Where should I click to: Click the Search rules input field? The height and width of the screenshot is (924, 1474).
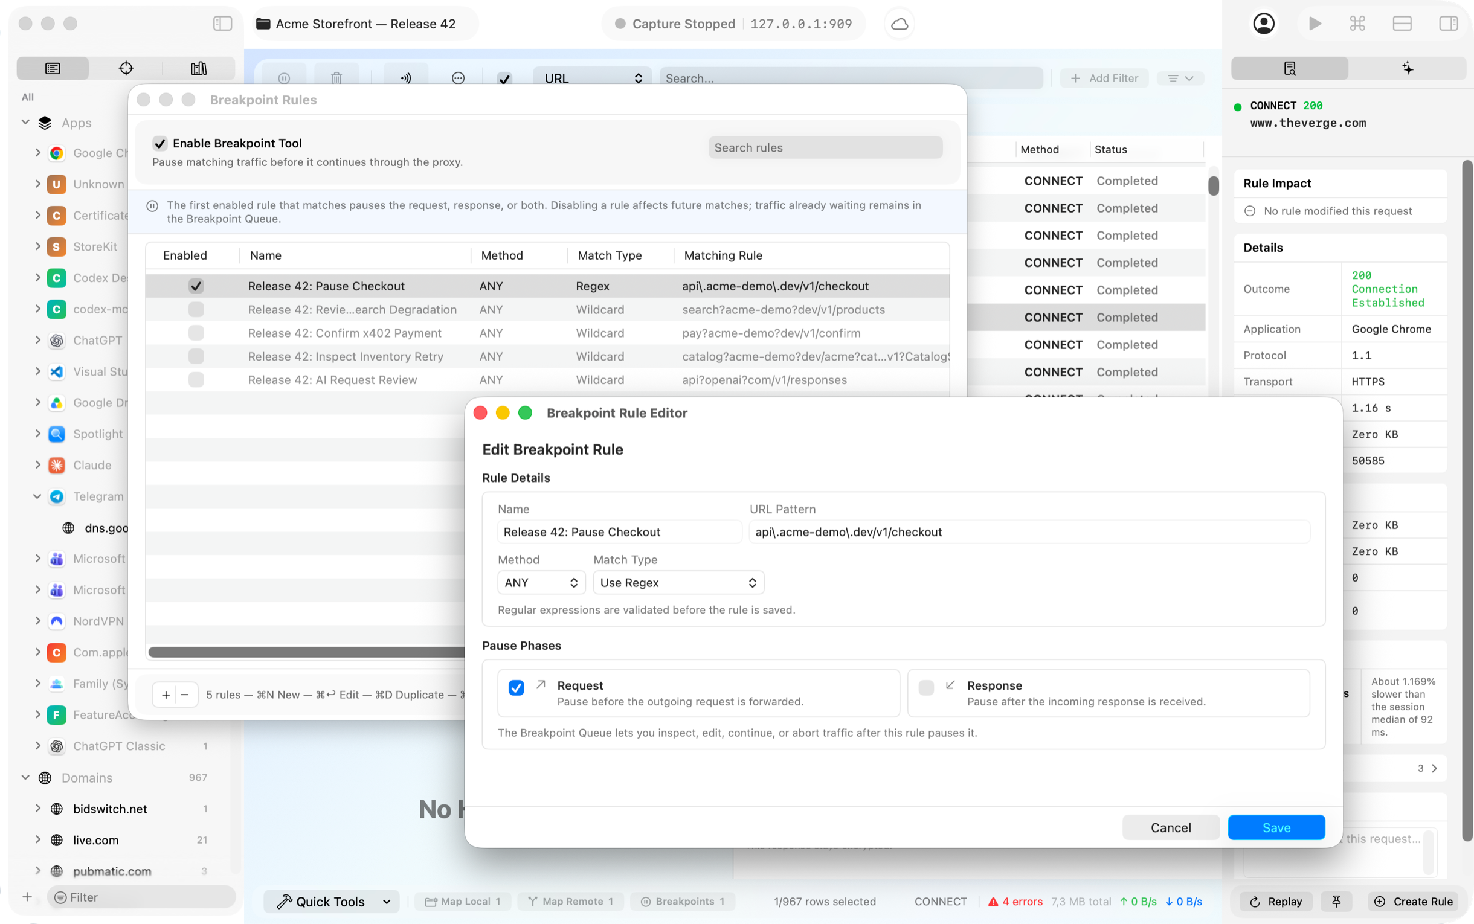[825, 147]
